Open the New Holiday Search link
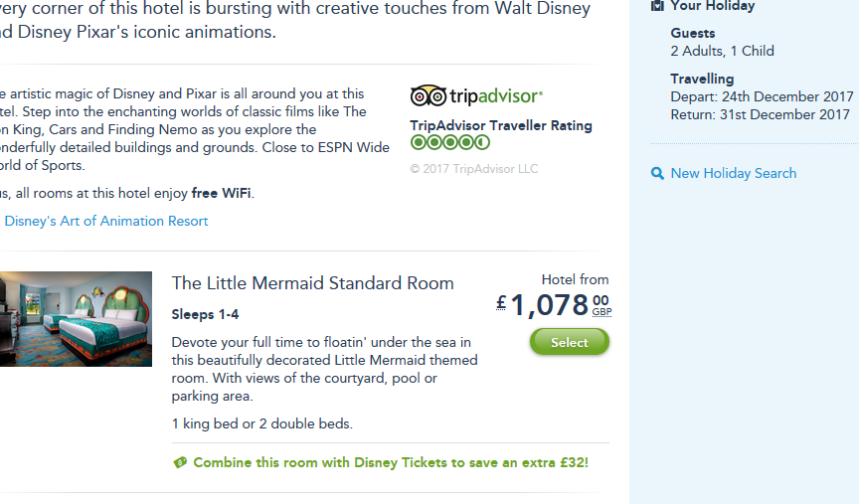This screenshot has height=504, width=859. (733, 173)
